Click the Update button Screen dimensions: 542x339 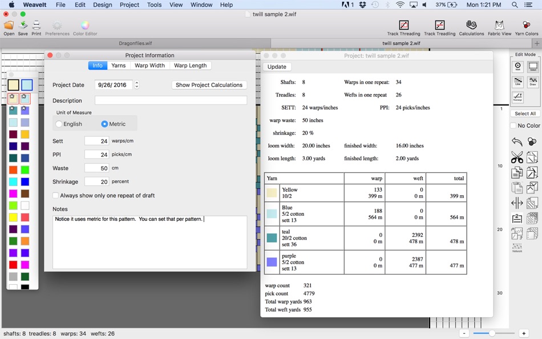pos(277,67)
